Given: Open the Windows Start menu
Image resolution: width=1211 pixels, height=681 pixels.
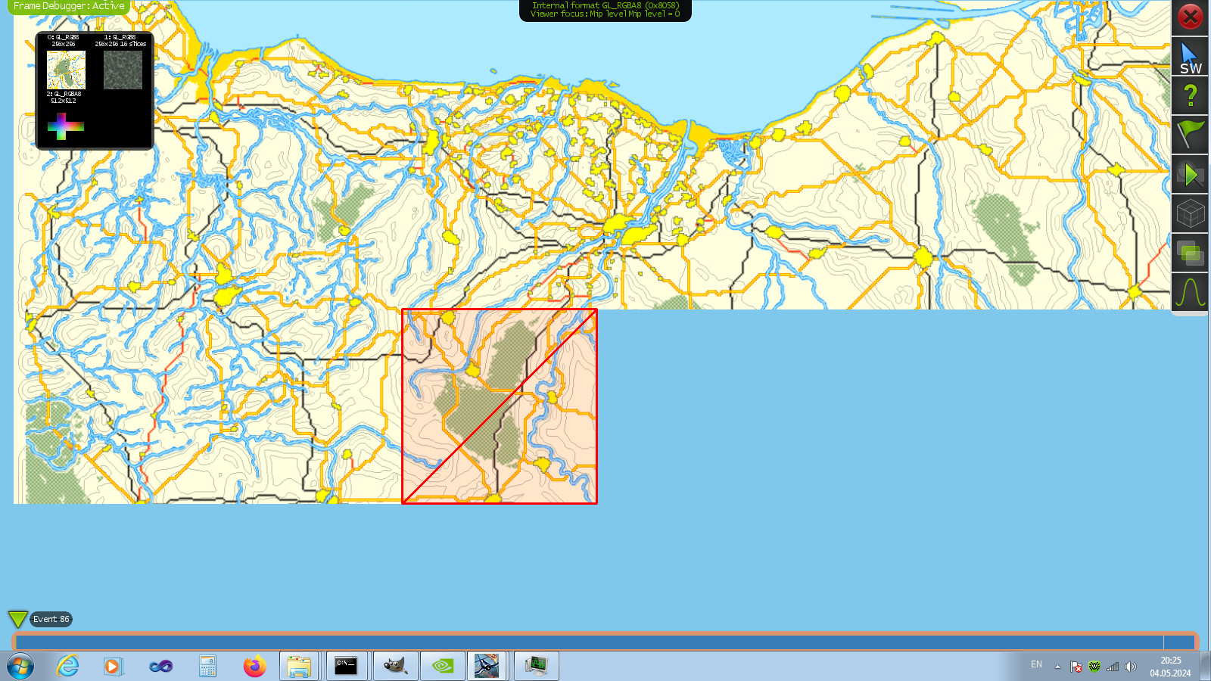Looking at the screenshot, I should pos(20,666).
